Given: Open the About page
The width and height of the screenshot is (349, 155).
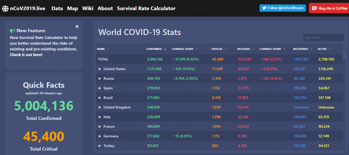Looking at the screenshot, I should pos(105,8).
